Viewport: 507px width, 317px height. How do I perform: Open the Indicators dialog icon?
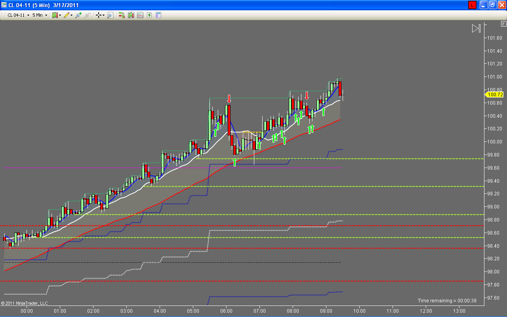click(140, 15)
